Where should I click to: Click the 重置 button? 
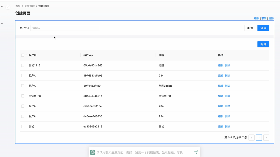point(250,28)
